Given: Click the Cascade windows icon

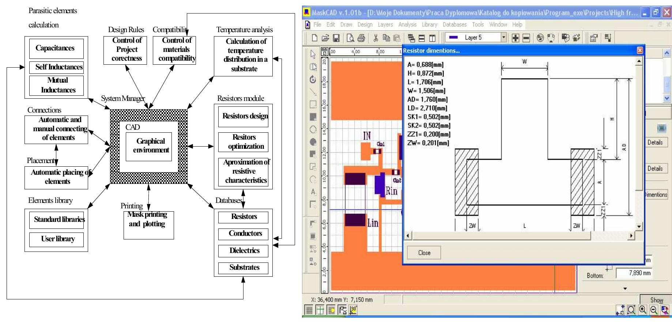Looking at the screenshot, I should (x=411, y=38).
